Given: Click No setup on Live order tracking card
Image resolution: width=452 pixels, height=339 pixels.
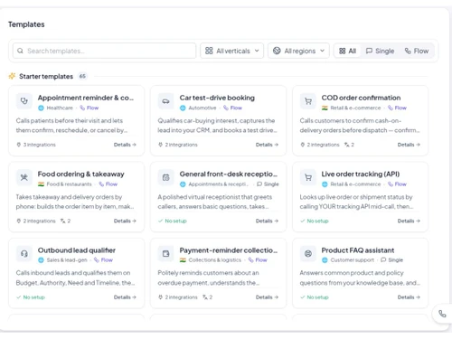Looking at the screenshot, I should [x=315, y=221].
